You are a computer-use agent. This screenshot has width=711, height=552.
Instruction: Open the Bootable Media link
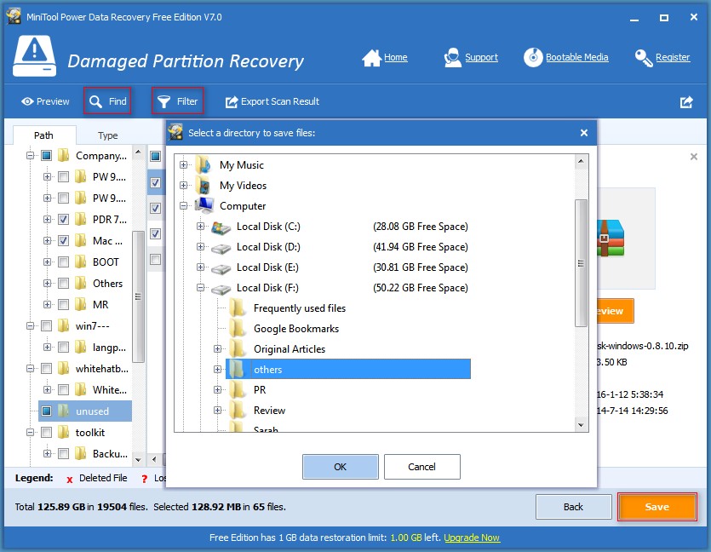pyautogui.click(x=577, y=58)
